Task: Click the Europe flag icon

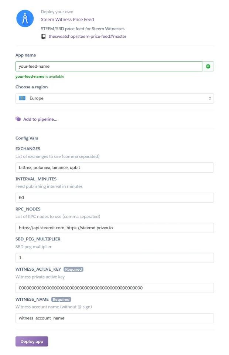Action: (22, 98)
